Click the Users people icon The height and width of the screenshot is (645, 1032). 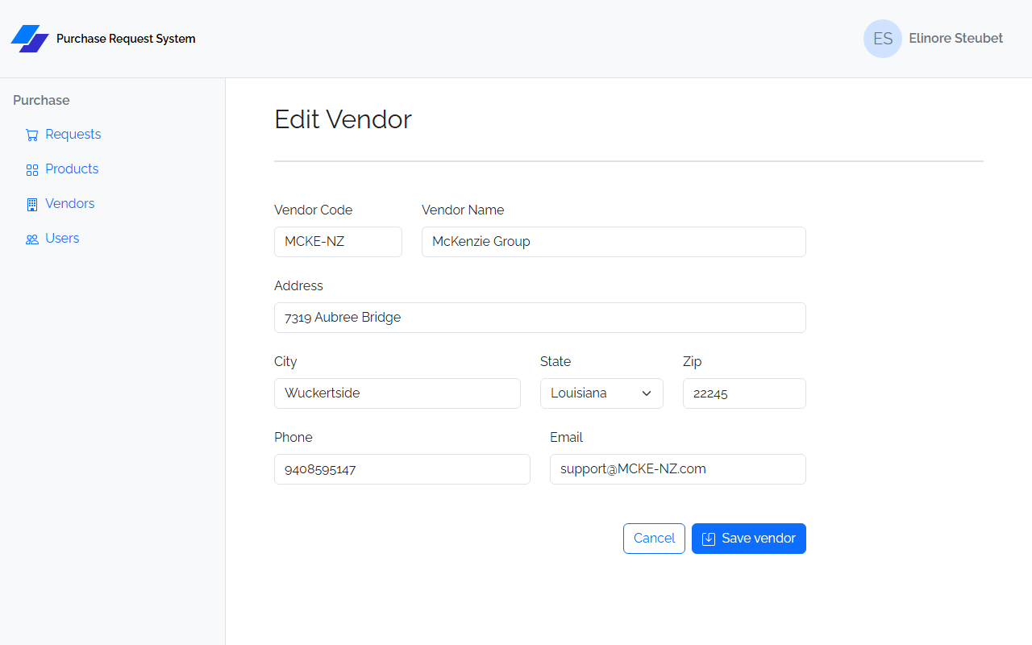(x=32, y=239)
